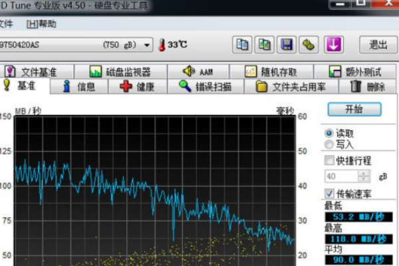Click the 33℃ temperature reading
Viewport: 399px width, 266px height.
178,45
